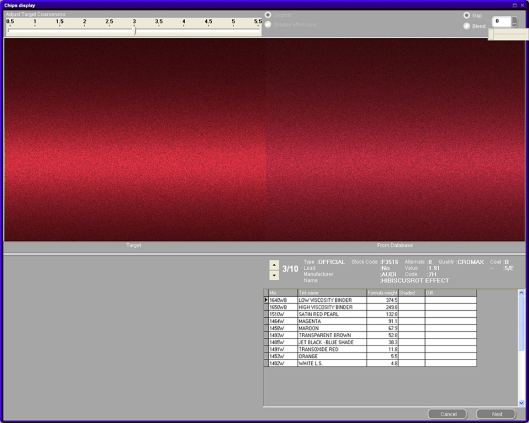Viewport: 529px width, 423px height.
Task: Click the gap/blend slider handle
Action: tap(491, 35)
